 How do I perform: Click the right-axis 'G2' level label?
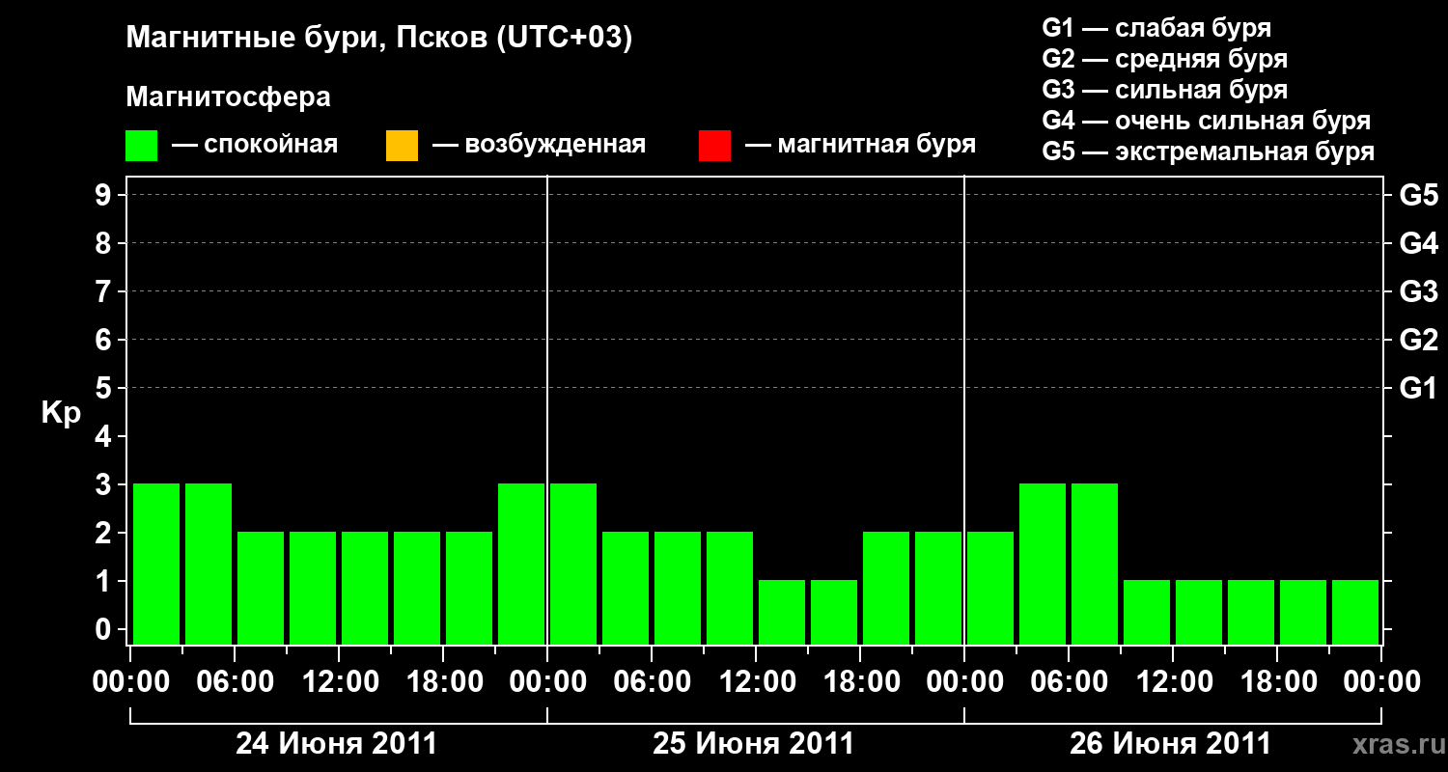click(1418, 341)
